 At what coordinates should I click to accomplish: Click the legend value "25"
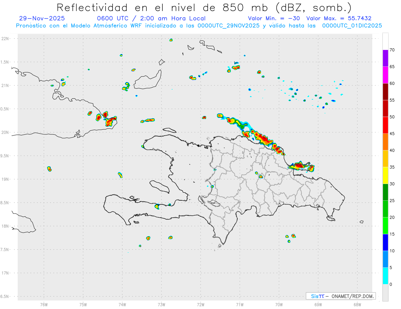(x=392, y=201)
